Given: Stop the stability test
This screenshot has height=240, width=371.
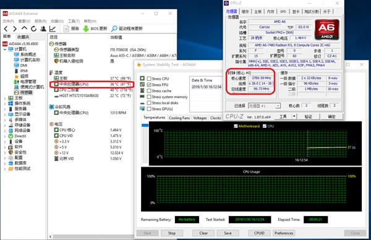Looking at the screenshot, I should coord(172,233).
